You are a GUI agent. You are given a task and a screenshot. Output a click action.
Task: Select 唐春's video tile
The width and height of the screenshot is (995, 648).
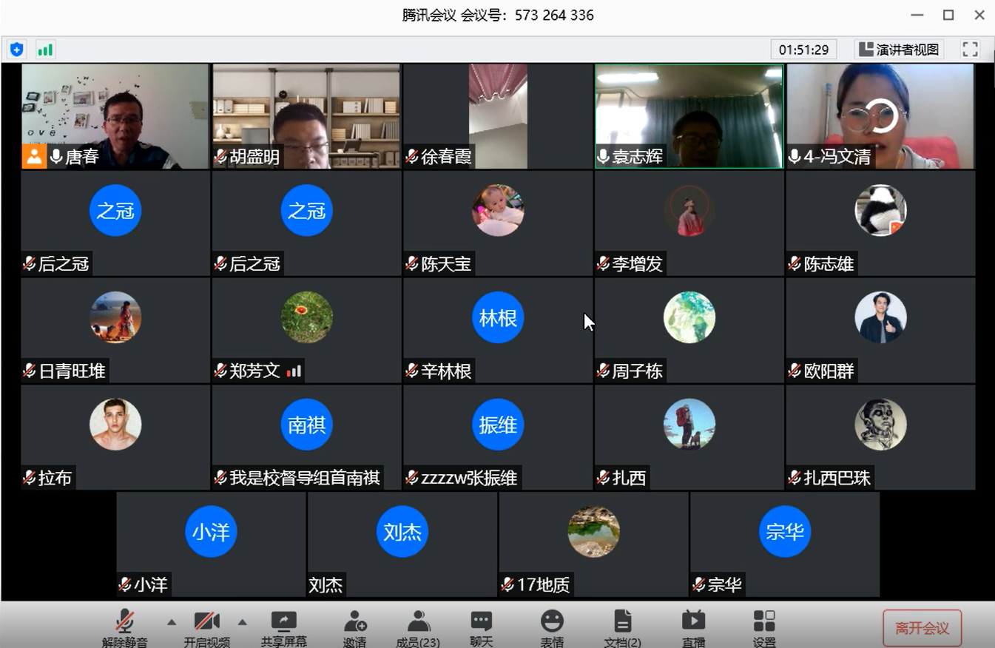[x=115, y=115]
